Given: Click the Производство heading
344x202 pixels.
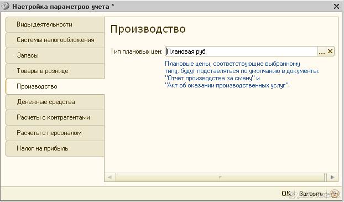Looking at the screenshot, I should [x=148, y=29].
